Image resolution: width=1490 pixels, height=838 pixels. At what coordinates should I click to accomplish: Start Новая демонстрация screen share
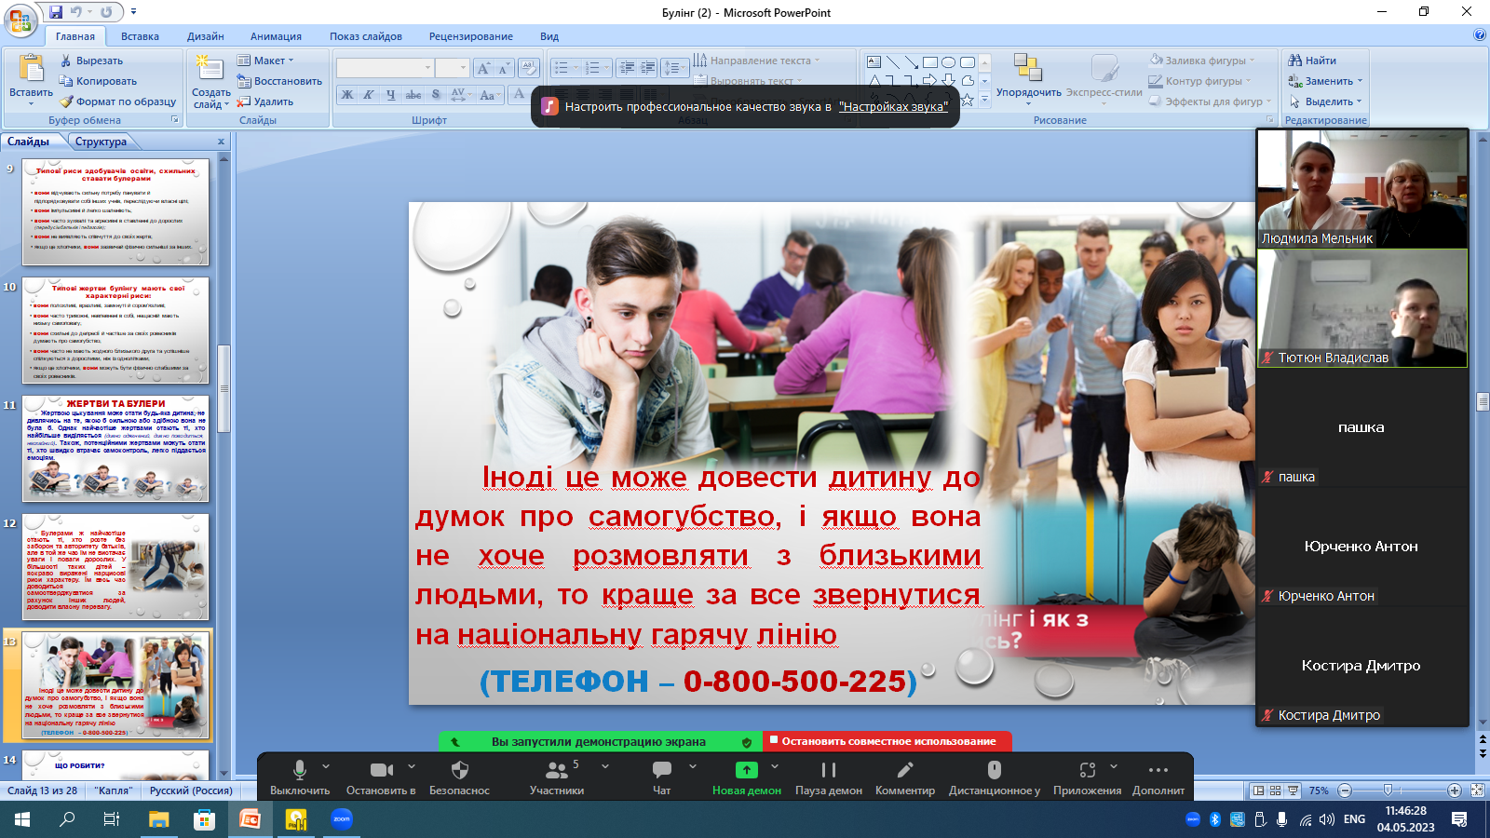[747, 777]
